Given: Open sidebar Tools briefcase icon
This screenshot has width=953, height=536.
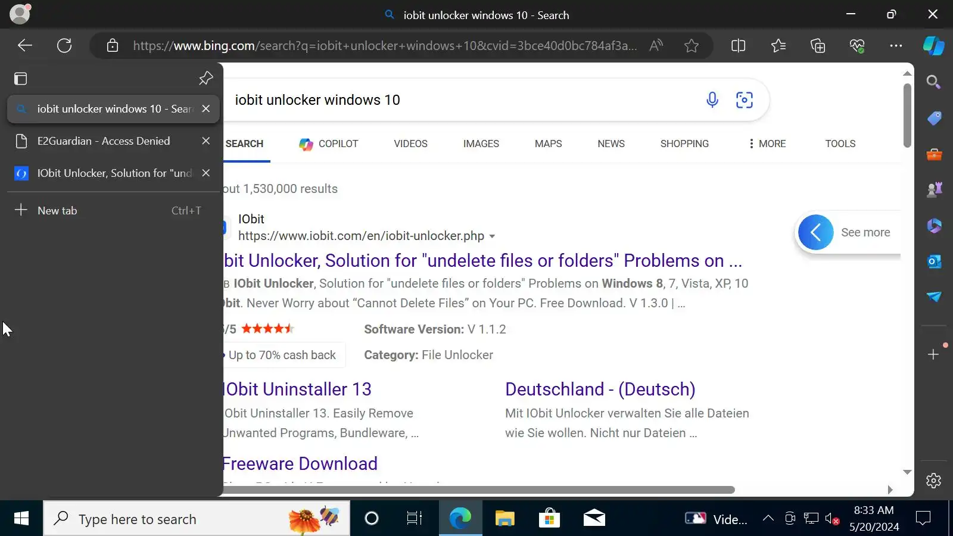Looking at the screenshot, I should pos(933,154).
